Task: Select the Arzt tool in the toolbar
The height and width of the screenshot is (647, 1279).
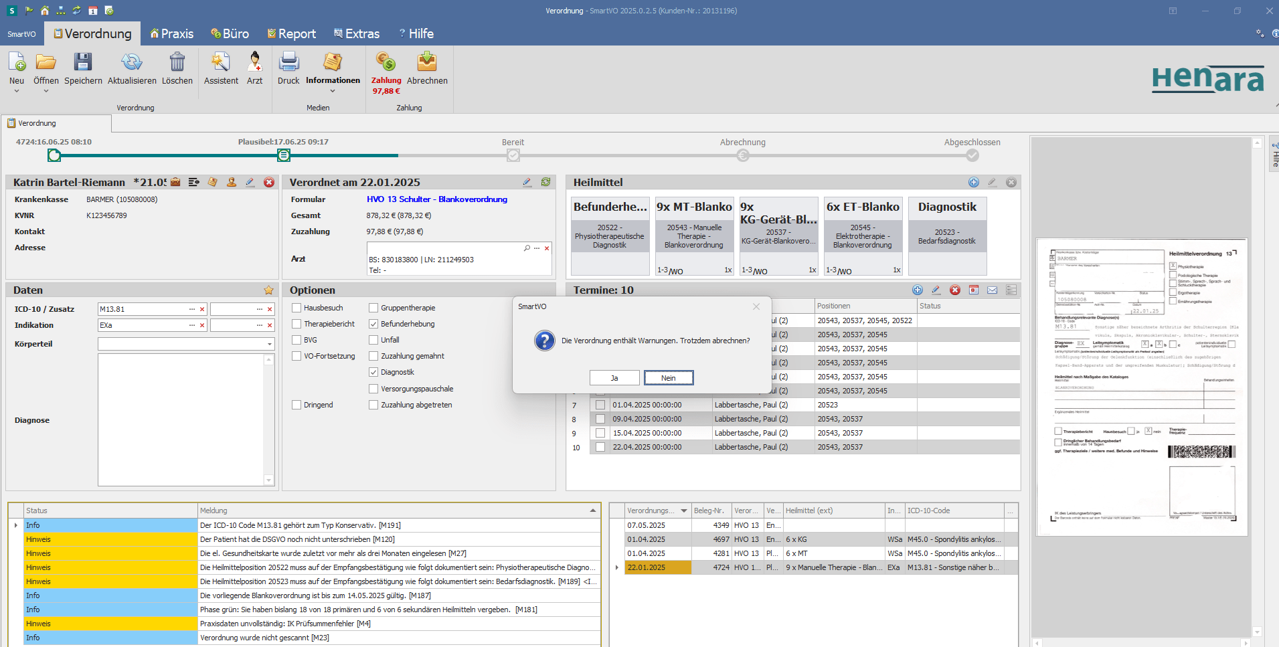Action: [x=255, y=69]
